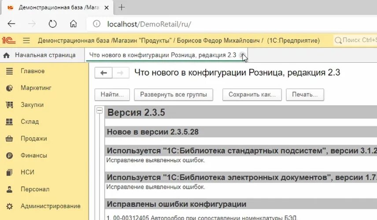Select the Что нового в конфигурации tab

163,55
